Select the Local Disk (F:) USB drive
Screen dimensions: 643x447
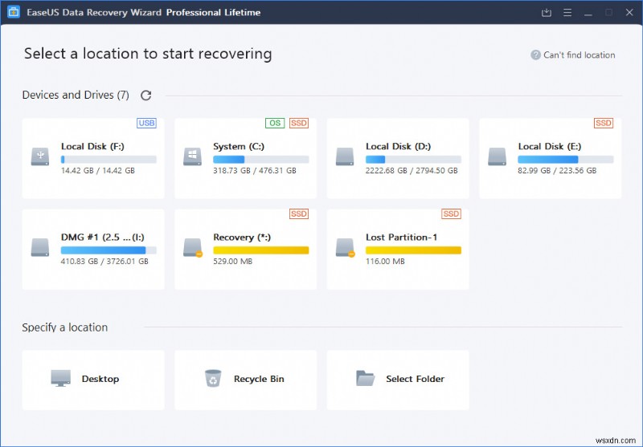[x=93, y=158]
